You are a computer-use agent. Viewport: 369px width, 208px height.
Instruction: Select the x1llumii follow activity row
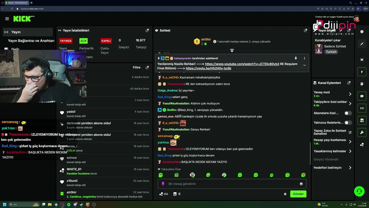(104, 183)
